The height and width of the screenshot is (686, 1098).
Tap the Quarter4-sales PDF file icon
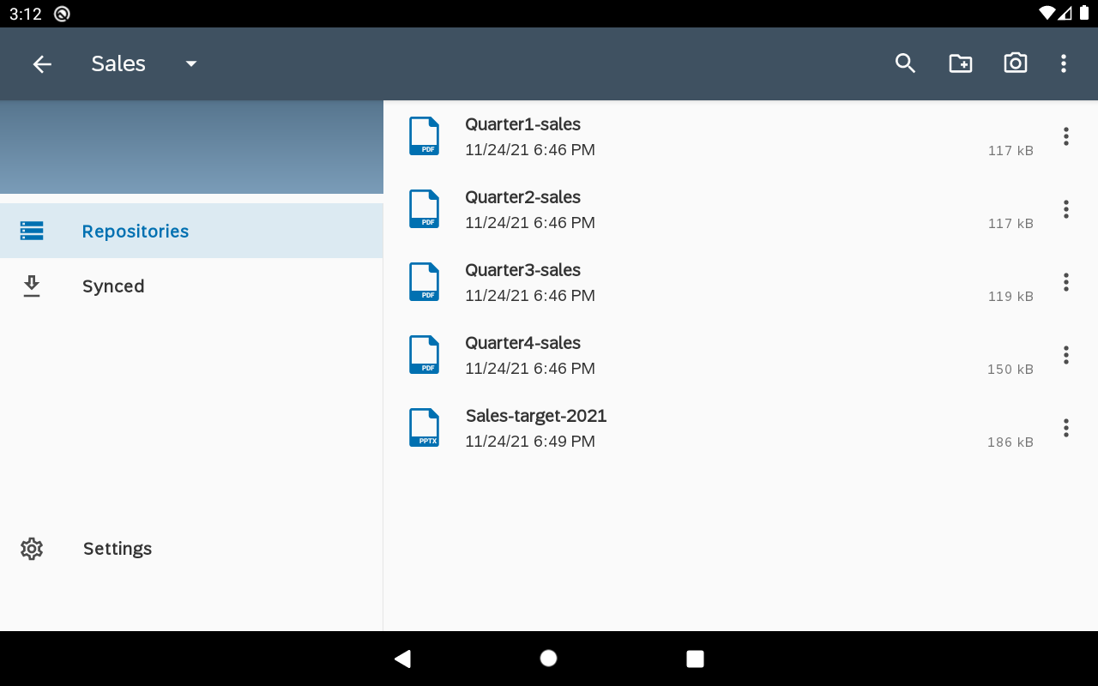(424, 355)
